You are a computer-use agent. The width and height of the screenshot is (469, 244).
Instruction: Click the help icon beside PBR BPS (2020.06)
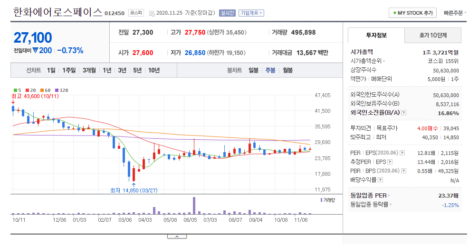pos(404,171)
